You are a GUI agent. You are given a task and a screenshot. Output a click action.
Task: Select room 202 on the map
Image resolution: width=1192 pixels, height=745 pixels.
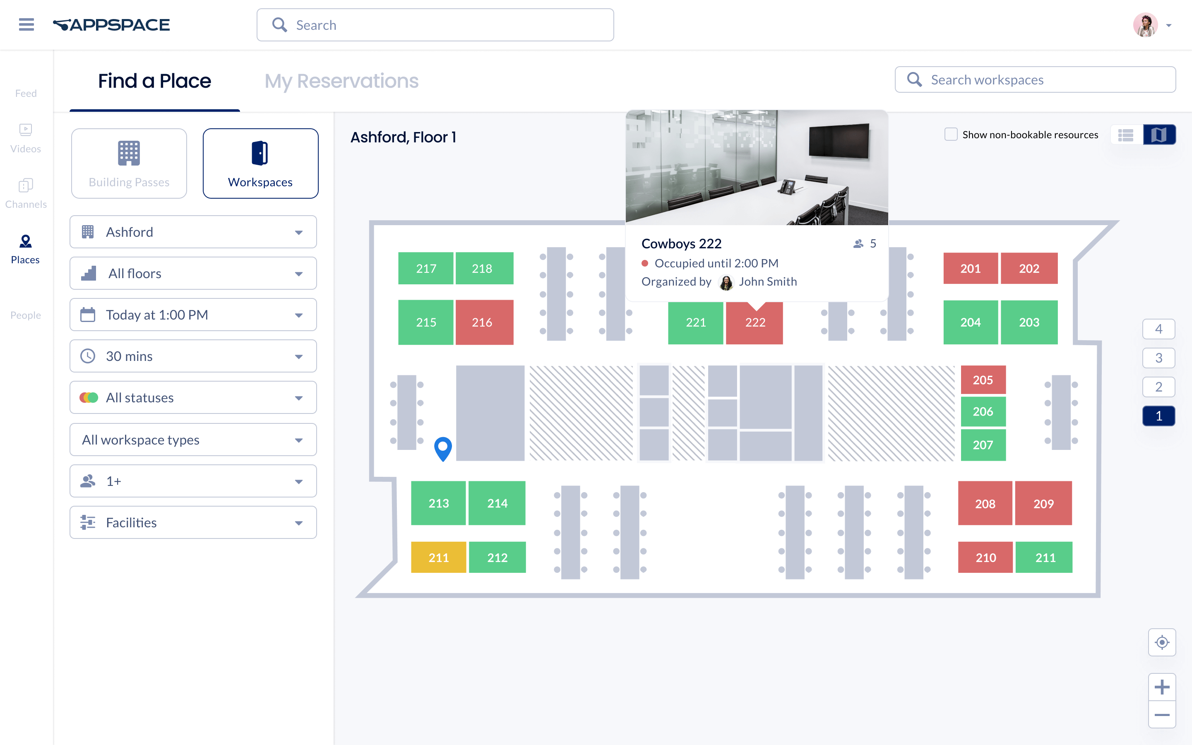(1029, 269)
